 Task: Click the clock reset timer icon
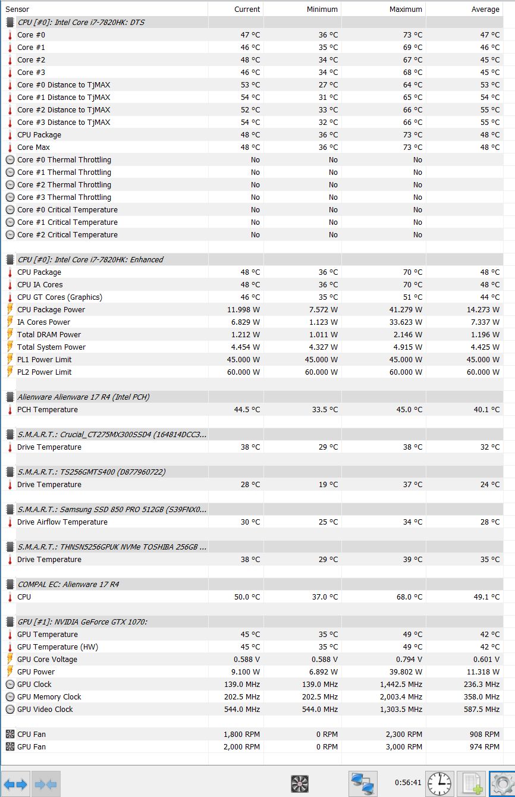pos(439,784)
